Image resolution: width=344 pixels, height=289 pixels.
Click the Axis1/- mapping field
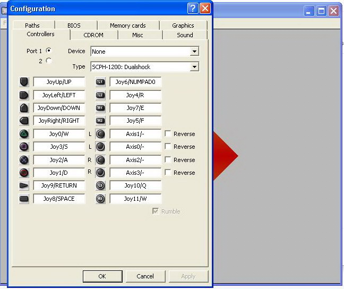[x=135, y=134]
